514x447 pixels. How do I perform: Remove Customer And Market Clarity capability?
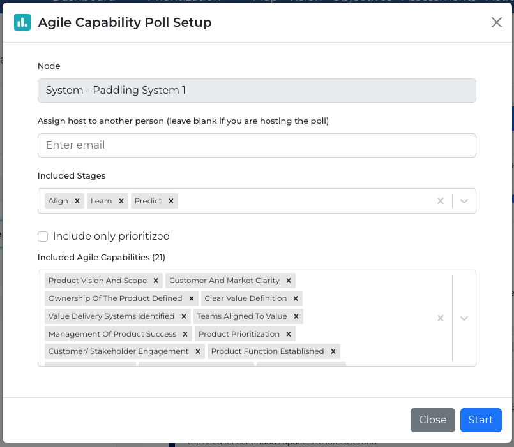click(x=289, y=281)
